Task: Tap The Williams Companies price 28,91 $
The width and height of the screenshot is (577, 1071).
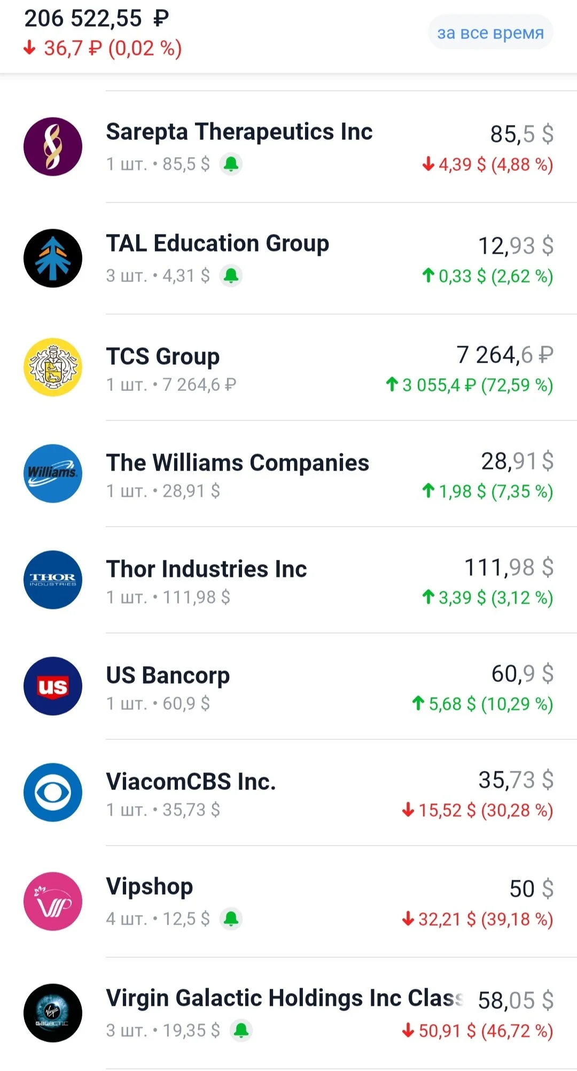Action: (517, 461)
